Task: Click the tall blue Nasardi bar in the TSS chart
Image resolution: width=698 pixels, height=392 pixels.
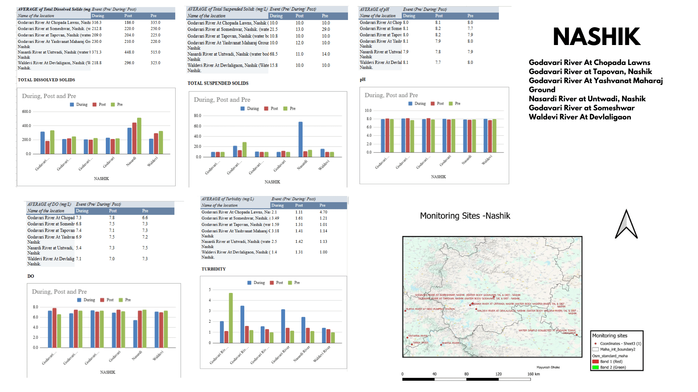Action: click(301, 139)
